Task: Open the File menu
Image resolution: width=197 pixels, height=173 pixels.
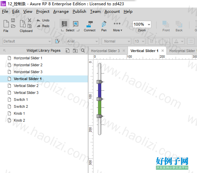Action: click(5, 12)
